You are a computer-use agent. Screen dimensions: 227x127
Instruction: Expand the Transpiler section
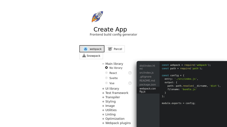[111, 97]
